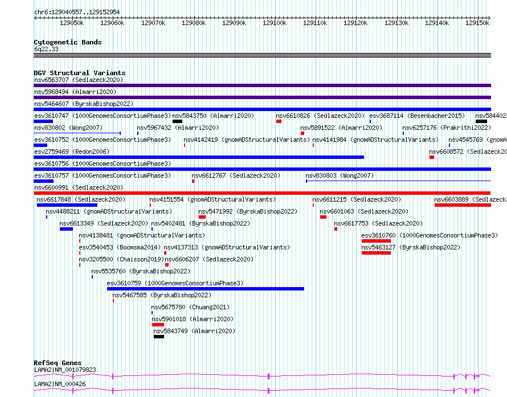The width and height of the screenshot is (507, 397).
Task: Select the esv3610756 label
Action: pos(103,163)
